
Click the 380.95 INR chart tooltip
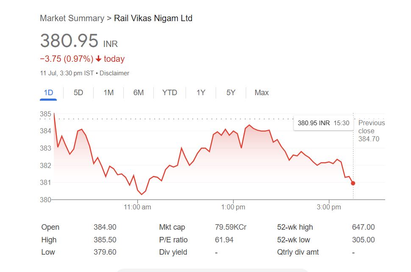point(323,123)
